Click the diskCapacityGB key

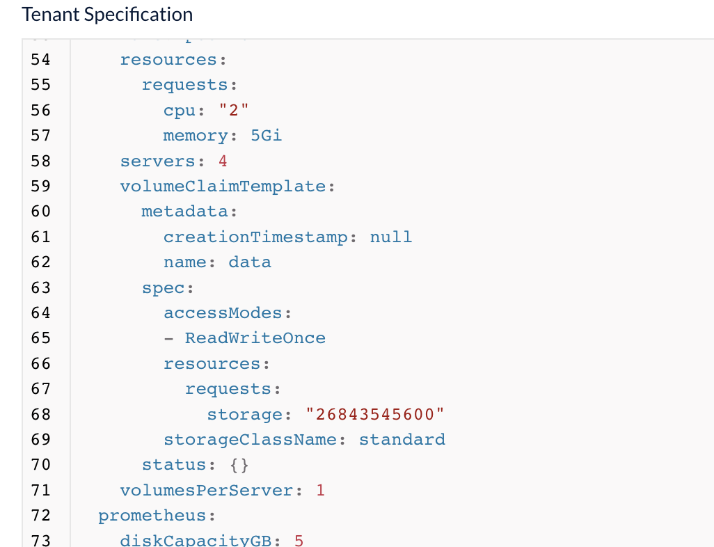pos(195,540)
